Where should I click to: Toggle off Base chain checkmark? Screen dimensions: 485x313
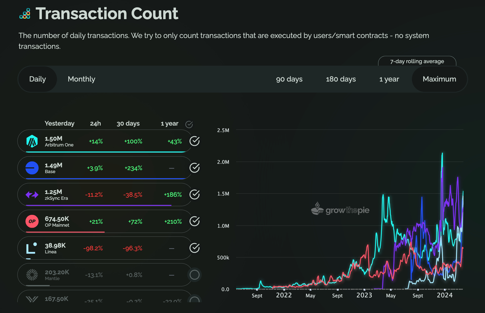(x=195, y=168)
